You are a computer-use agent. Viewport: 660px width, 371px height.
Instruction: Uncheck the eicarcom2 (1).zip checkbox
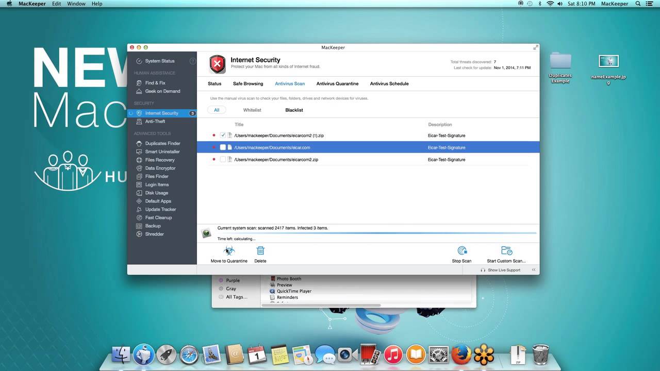223,136
